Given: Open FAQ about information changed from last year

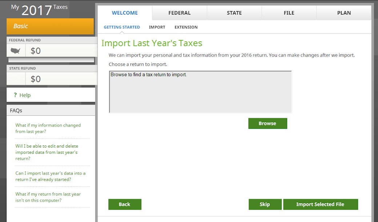Looking at the screenshot, I should [48, 128].
